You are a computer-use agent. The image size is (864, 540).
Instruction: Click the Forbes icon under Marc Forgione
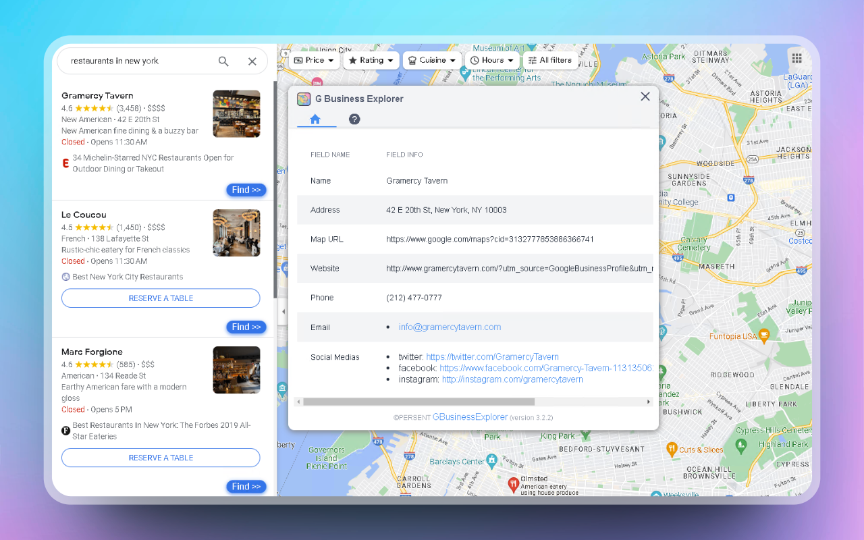pyautogui.click(x=65, y=430)
